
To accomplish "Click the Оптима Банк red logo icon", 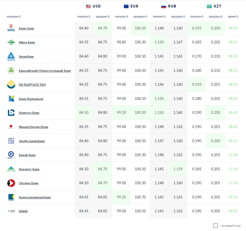I will [11, 183].
